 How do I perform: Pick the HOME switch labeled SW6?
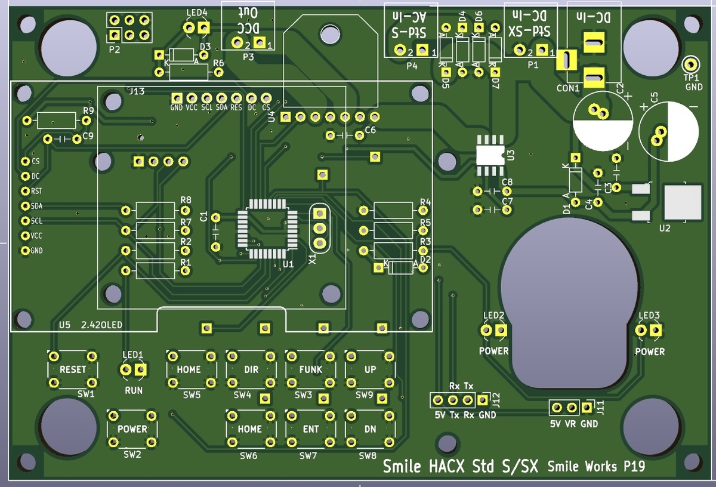[251, 429]
